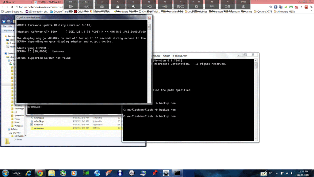This screenshot has width=314, height=177.
Task: Open the network signal tray icon
Action: (x=287, y=173)
